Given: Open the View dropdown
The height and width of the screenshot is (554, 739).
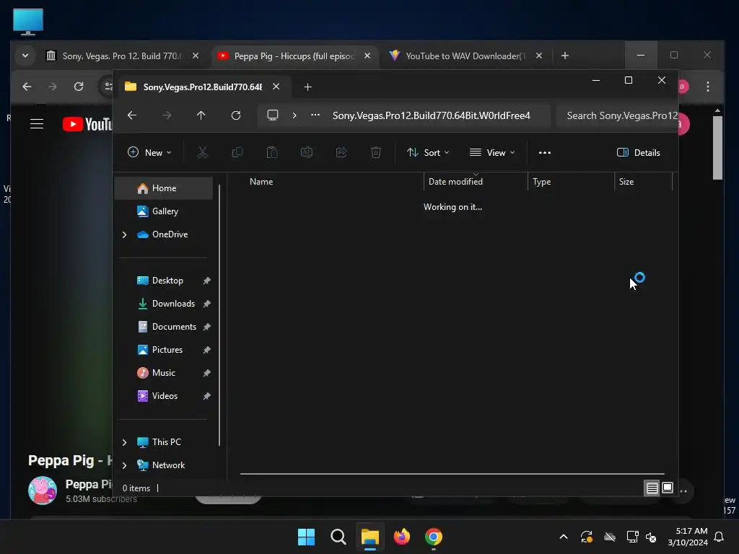Looking at the screenshot, I should (492, 153).
